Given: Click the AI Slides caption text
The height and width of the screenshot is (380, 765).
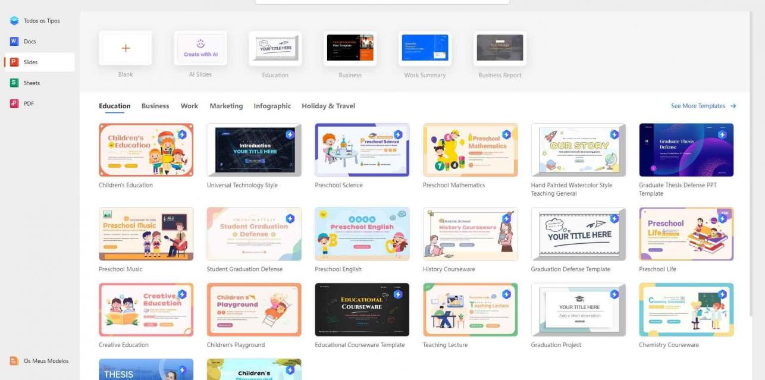Looking at the screenshot, I should tap(200, 74).
